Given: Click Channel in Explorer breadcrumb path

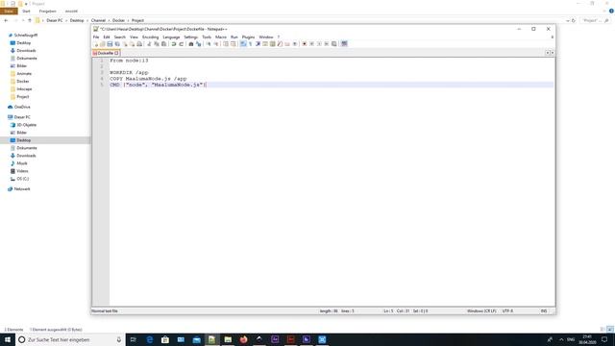Looking at the screenshot, I should click(x=98, y=20).
